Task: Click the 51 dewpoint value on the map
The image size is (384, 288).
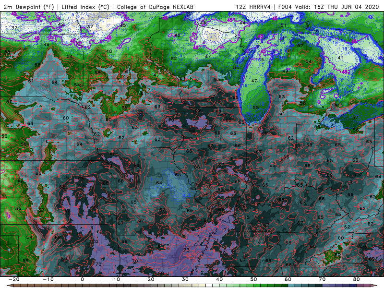Action: [x=283, y=25]
